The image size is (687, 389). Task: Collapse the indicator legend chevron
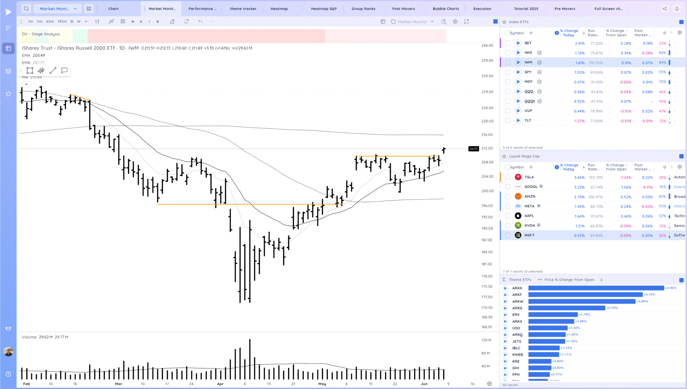click(26, 84)
